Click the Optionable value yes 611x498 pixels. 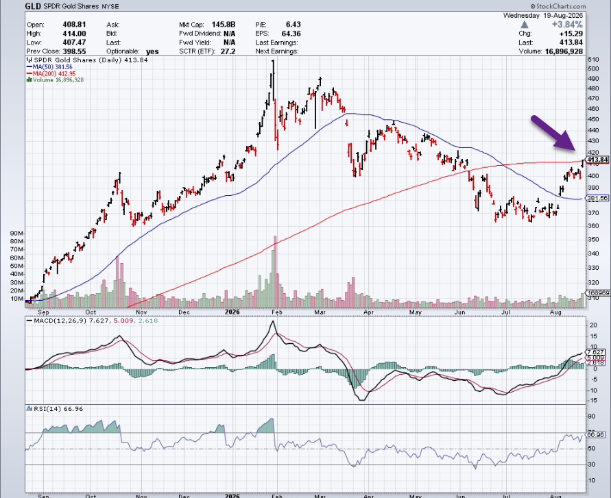click(152, 51)
